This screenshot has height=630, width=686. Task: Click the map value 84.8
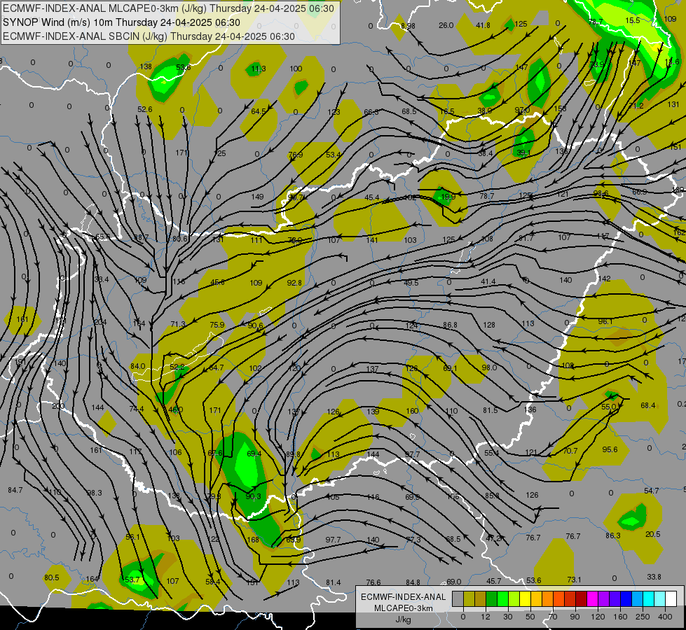click(x=413, y=582)
